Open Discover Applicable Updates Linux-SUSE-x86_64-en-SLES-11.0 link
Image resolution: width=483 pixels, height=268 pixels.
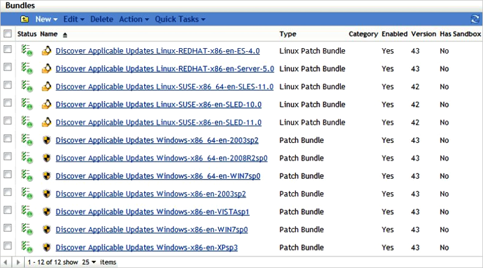[x=164, y=86]
